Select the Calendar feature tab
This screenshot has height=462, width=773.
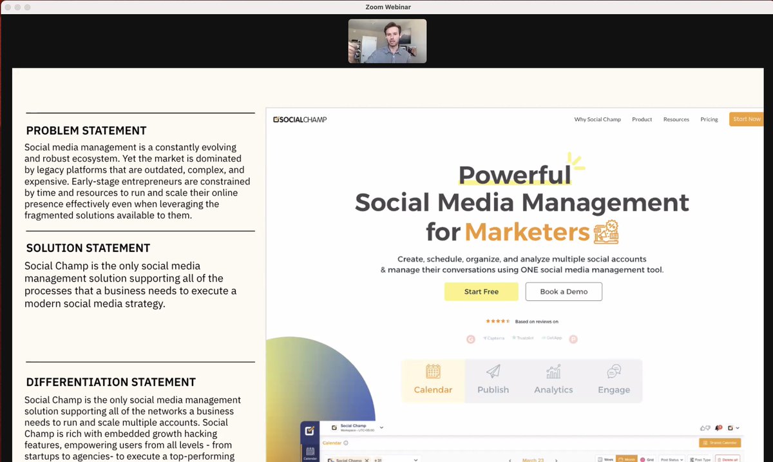433,380
